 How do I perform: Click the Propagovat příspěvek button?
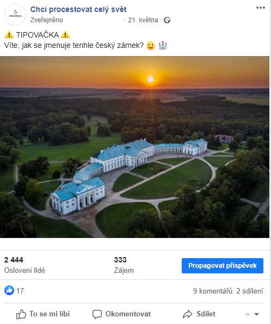(x=223, y=266)
